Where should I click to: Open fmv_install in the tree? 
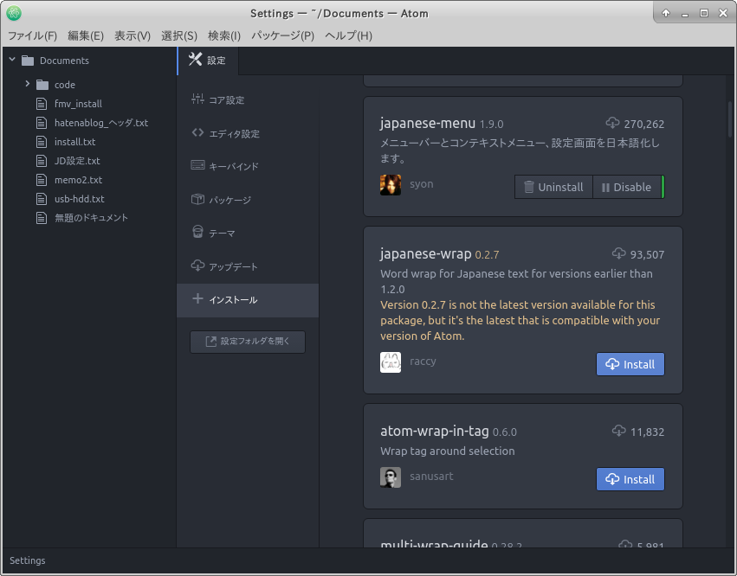(x=78, y=104)
